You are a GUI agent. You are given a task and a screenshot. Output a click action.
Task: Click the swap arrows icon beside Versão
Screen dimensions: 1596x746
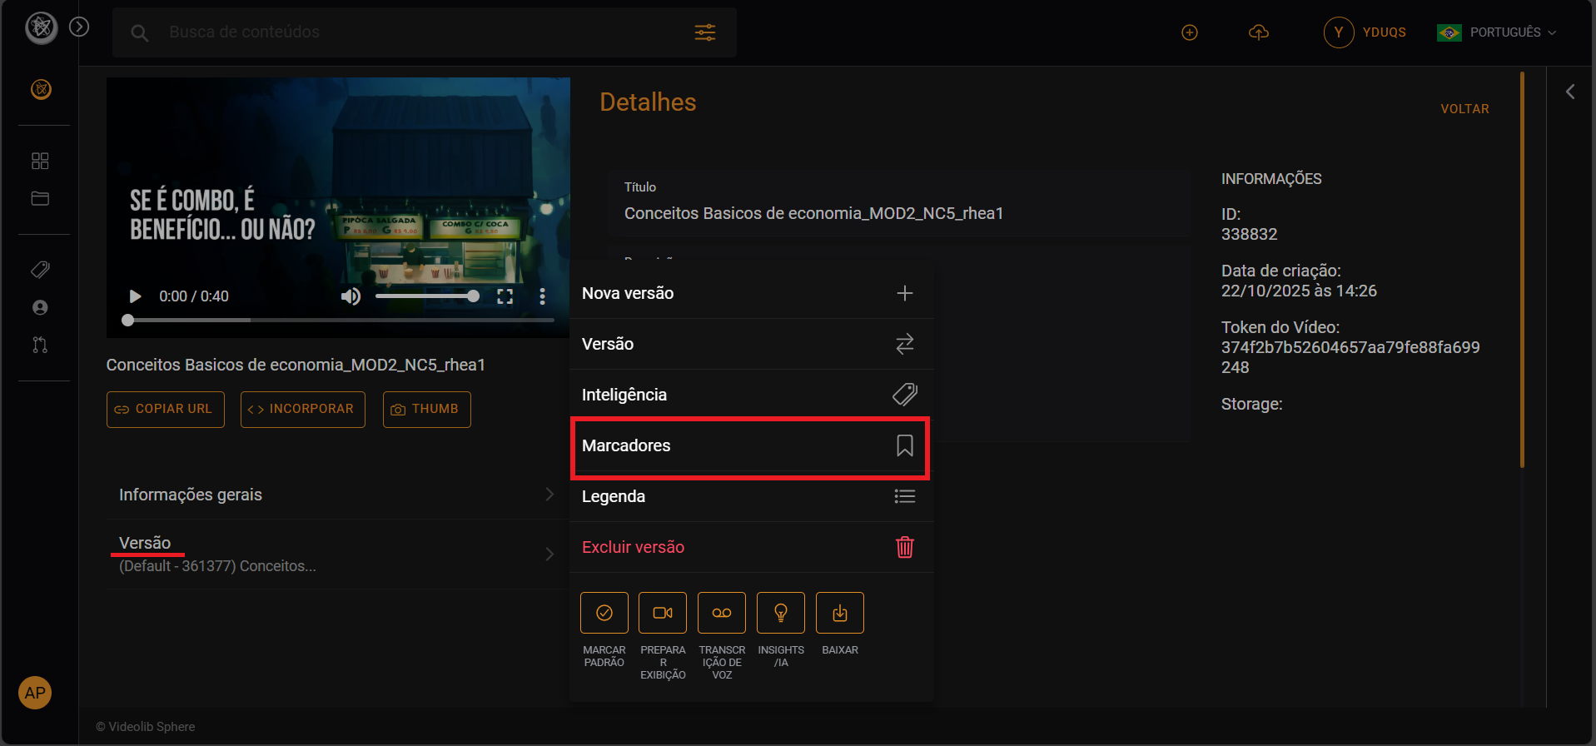coord(905,344)
